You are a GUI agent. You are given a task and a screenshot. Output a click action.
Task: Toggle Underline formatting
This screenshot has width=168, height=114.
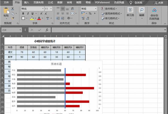click(x=32, y=14)
